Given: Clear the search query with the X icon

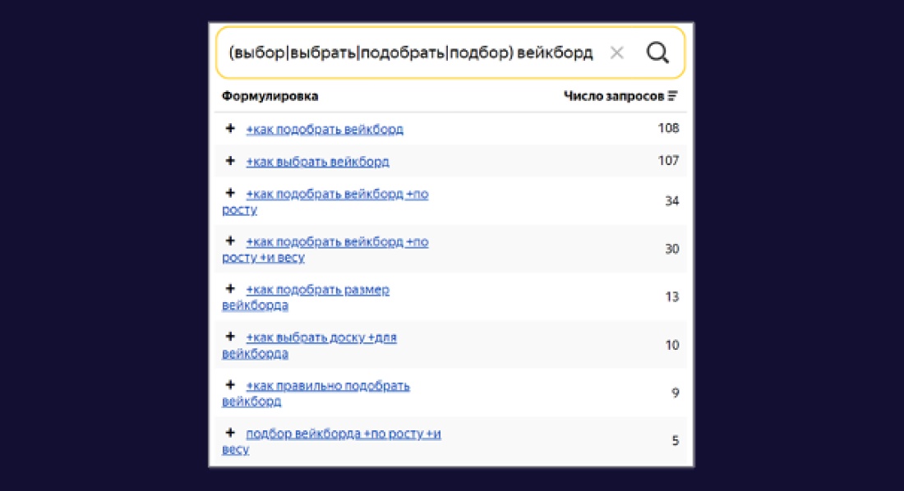Looking at the screenshot, I should (x=617, y=52).
